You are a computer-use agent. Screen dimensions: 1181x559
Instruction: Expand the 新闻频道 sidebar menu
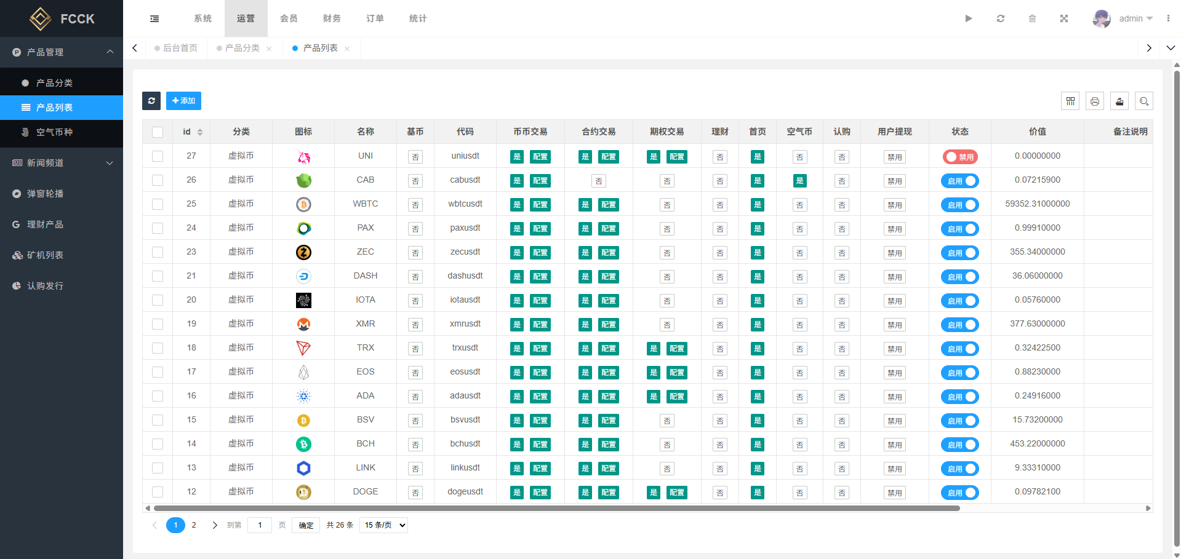(x=62, y=163)
